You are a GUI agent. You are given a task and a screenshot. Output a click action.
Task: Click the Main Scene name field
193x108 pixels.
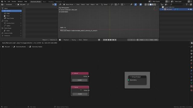(158, 1)
